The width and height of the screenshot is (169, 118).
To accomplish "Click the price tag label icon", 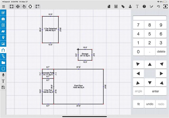I will (123, 6).
